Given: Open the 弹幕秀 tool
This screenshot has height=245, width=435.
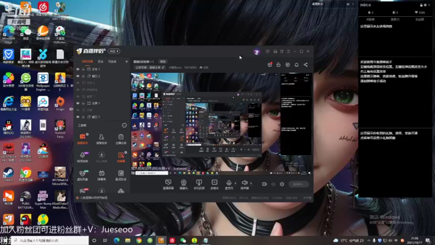Looking at the screenshot, I should [x=102, y=175].
